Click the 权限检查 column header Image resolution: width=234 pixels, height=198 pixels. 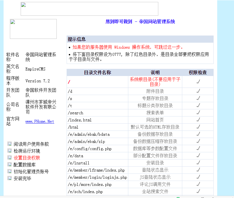[198, 72]
